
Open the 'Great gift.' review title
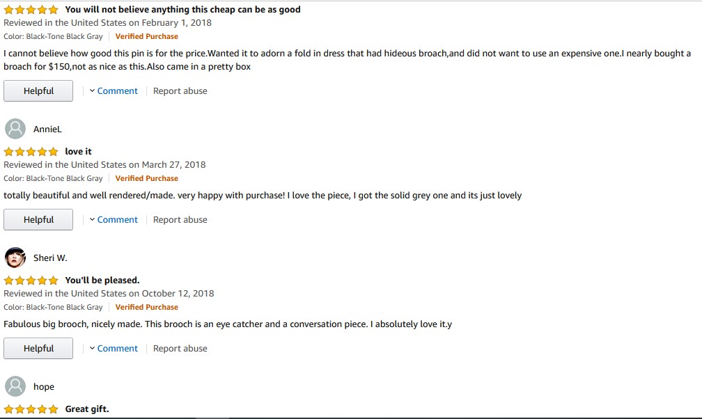click(x=87, y=409)
